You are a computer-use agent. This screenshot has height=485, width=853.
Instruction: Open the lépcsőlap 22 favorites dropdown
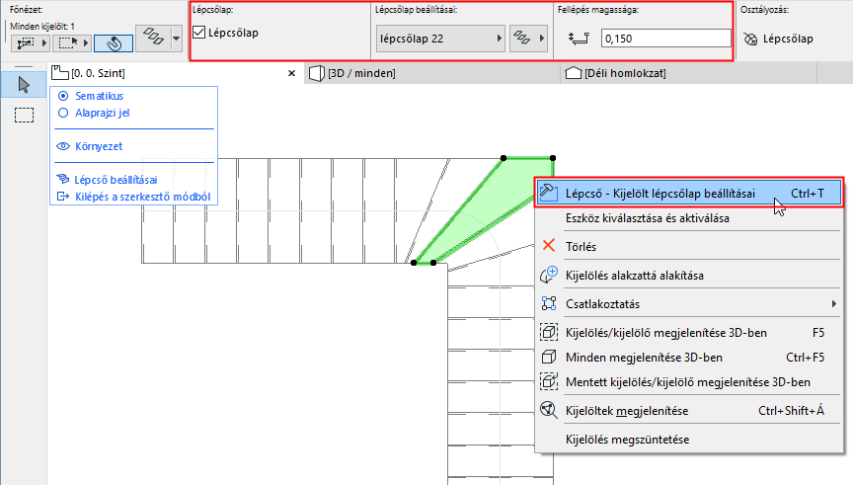440,39
